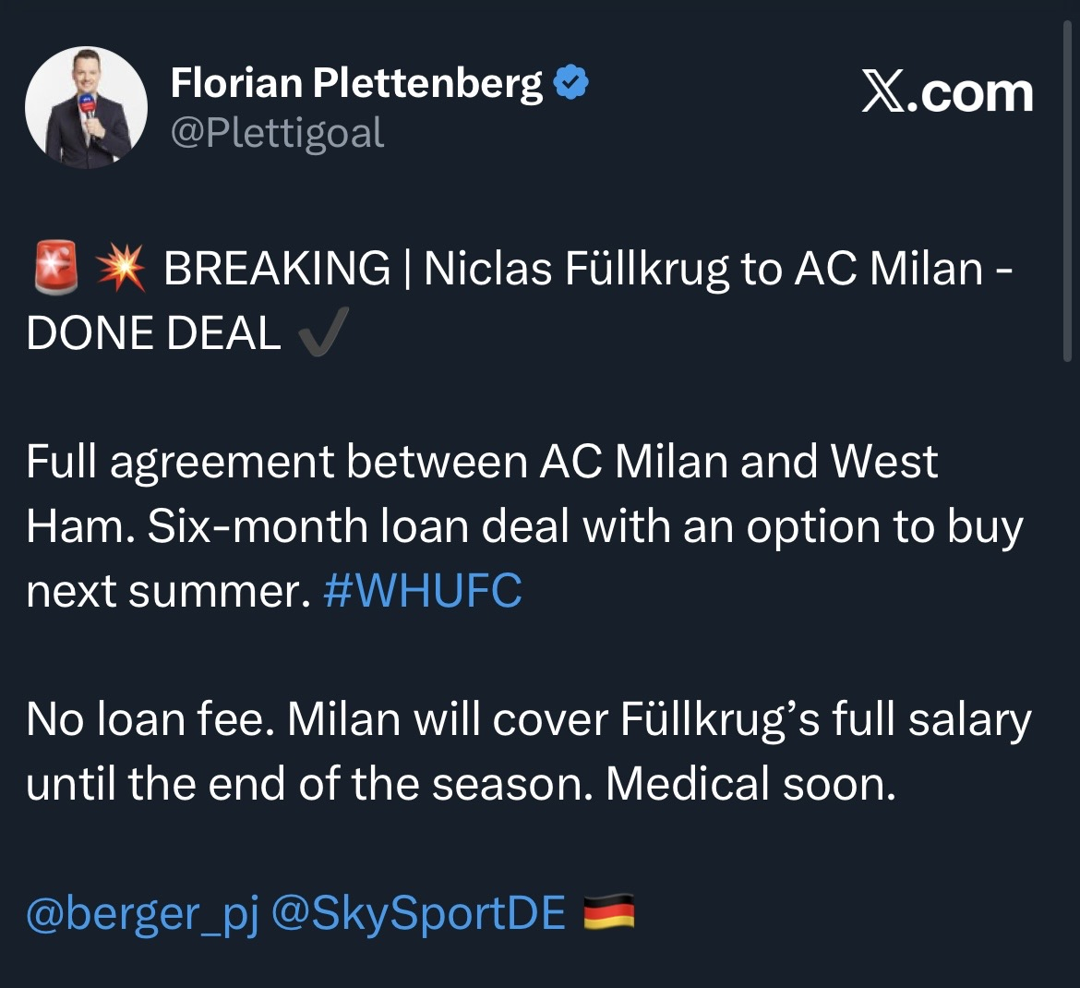Image resolution: width=1080 pixels, height=988 pixels.
Task: Click the "No loan fee" sentence
Action: 148,720
